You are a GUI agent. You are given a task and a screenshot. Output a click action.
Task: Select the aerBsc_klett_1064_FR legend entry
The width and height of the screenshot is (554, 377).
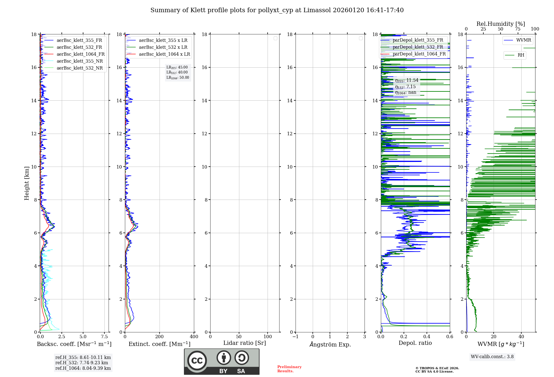pos(80,54)
